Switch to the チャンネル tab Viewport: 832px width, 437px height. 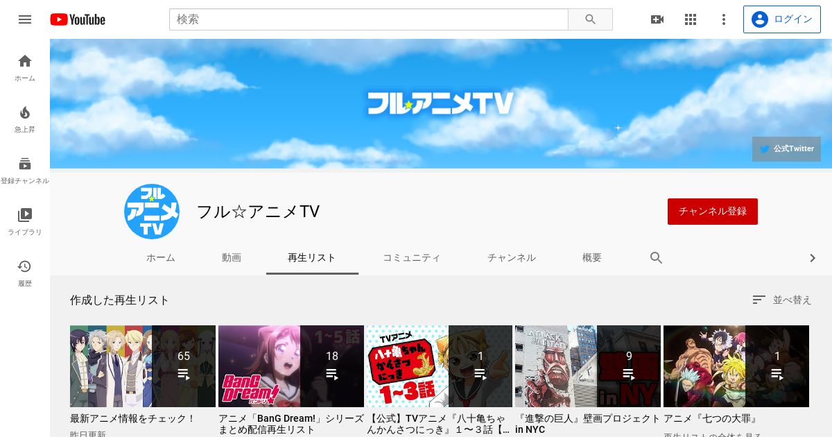[x=512, y=258]
